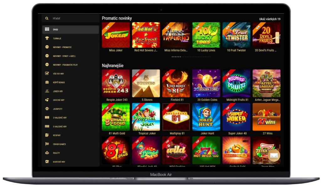Screen dimensions: 321x187
Task: Play the 27 Wins game tile
Action: tap(266, 117)
